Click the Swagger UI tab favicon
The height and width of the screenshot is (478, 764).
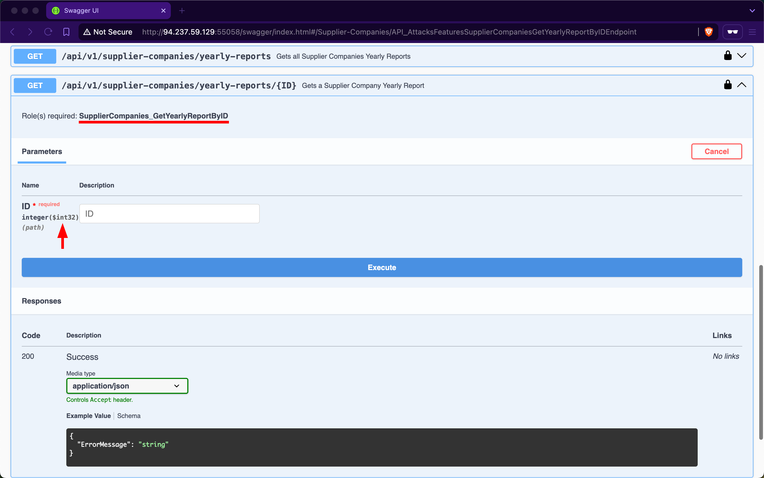pyautogui.click(x=56, y=11)
